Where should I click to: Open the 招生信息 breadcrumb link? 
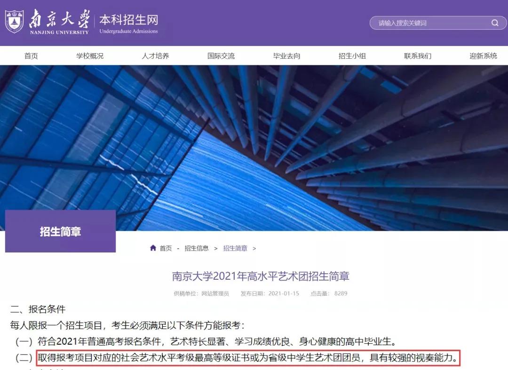[x=197, y=248]
